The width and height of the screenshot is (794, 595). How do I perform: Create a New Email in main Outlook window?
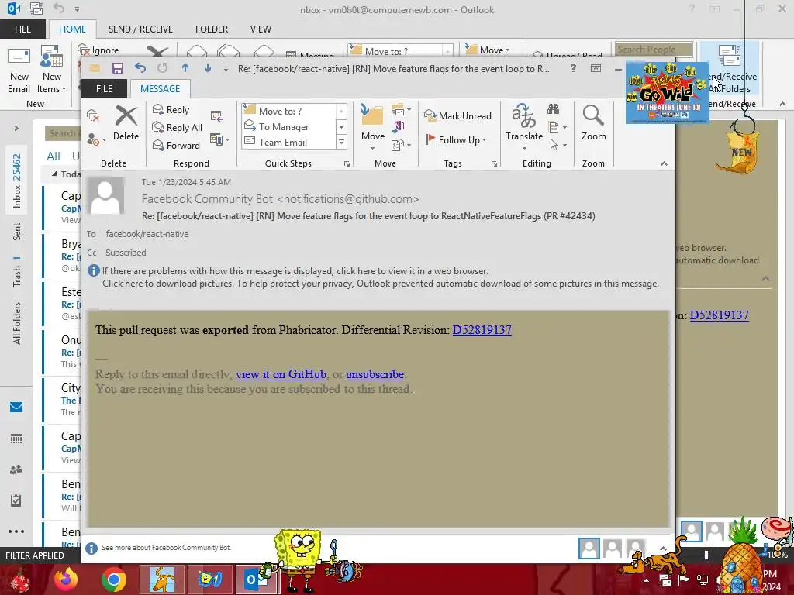[x=19, y=69]
